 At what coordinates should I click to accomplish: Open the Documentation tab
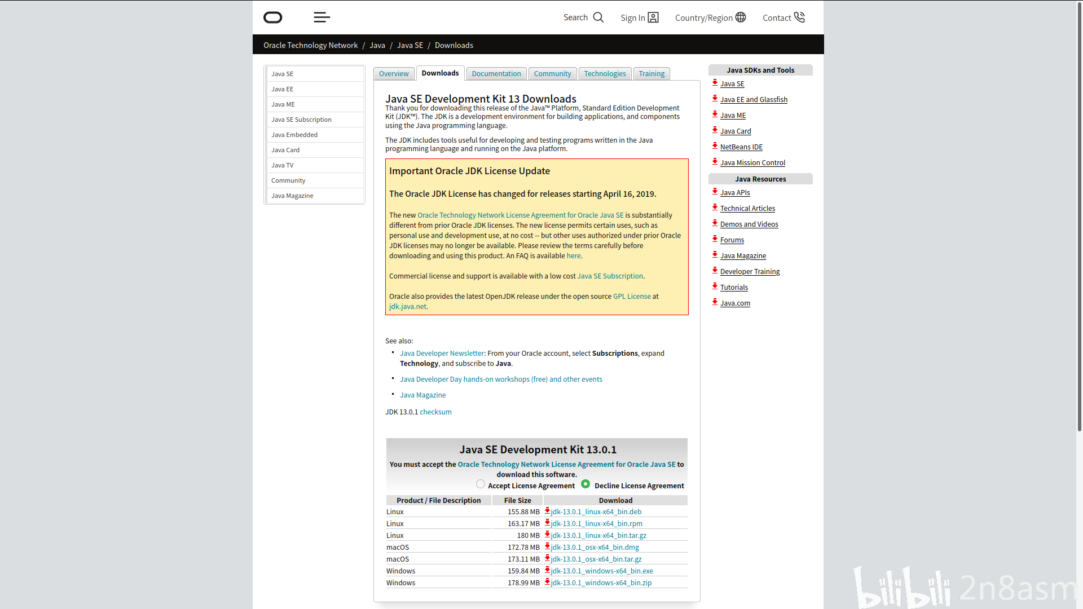pyautogui.click(x=496, y=73)
